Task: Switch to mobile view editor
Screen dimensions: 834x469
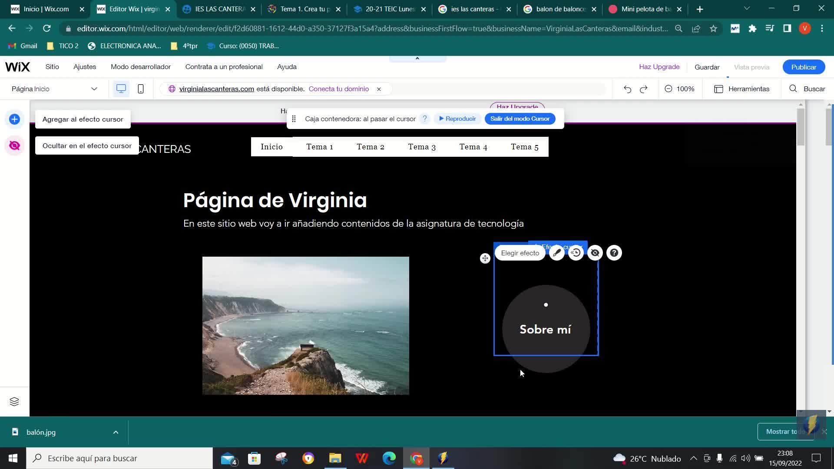Action: [141, 89]
